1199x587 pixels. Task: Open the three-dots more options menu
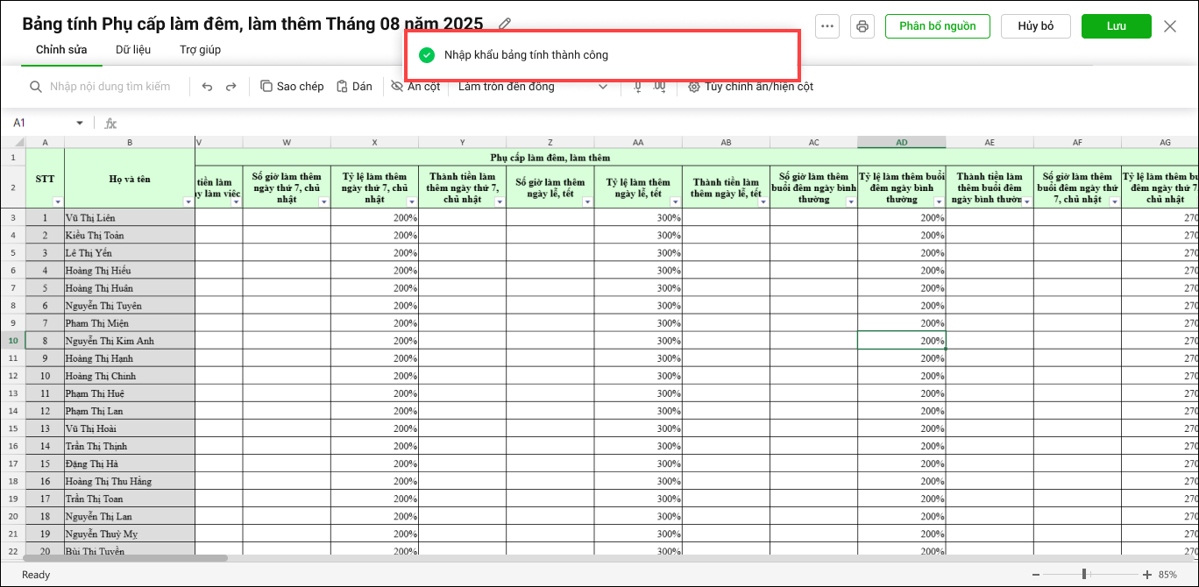tap(827, 26)
